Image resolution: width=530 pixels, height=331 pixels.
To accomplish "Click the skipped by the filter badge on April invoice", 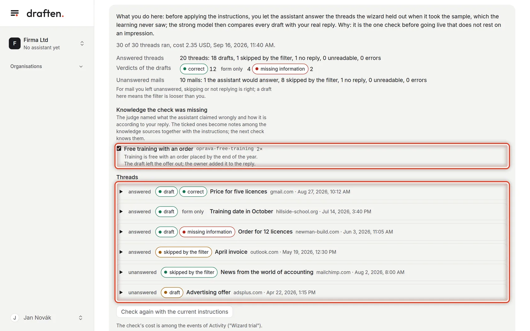I will point(184,252).
